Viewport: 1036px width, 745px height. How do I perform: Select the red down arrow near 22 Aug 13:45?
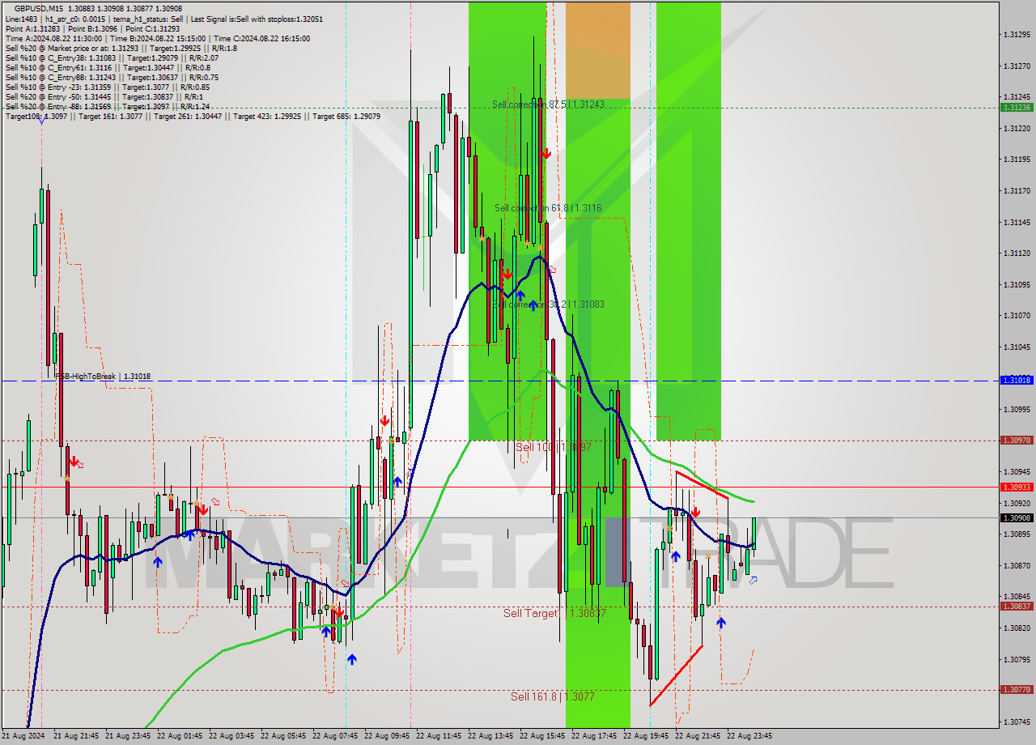[507, 275]
